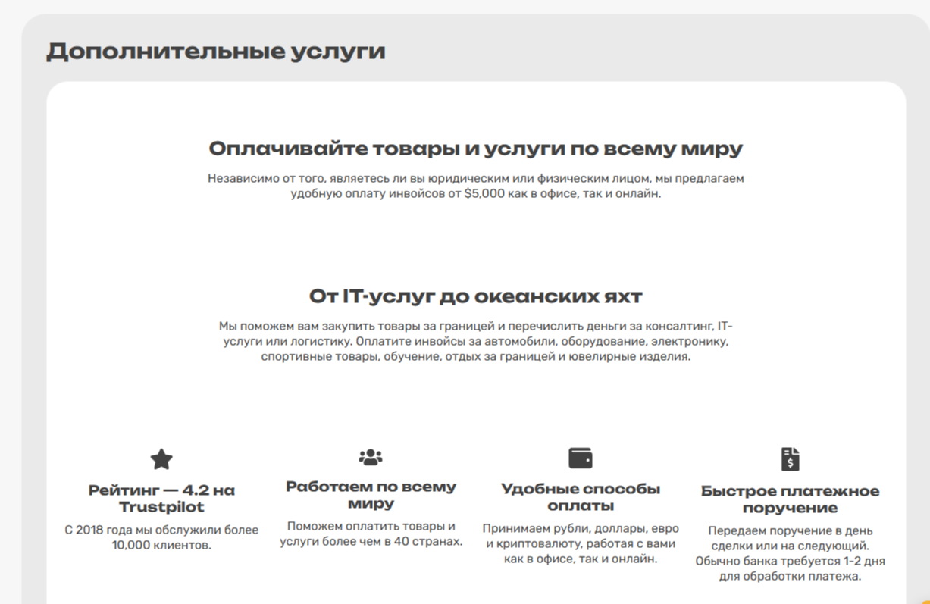930x604 pixels.
Task: Click the title "Рейтинг — 4.2 на Trustpilot"
Action: point(161,499)
